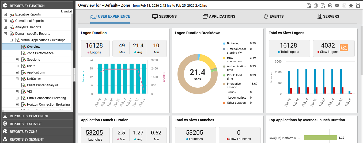Image resolution: width=363 pixels, height=143 pixels.
Task: Open print preview with printer icon
Action: tap(330, 6)
